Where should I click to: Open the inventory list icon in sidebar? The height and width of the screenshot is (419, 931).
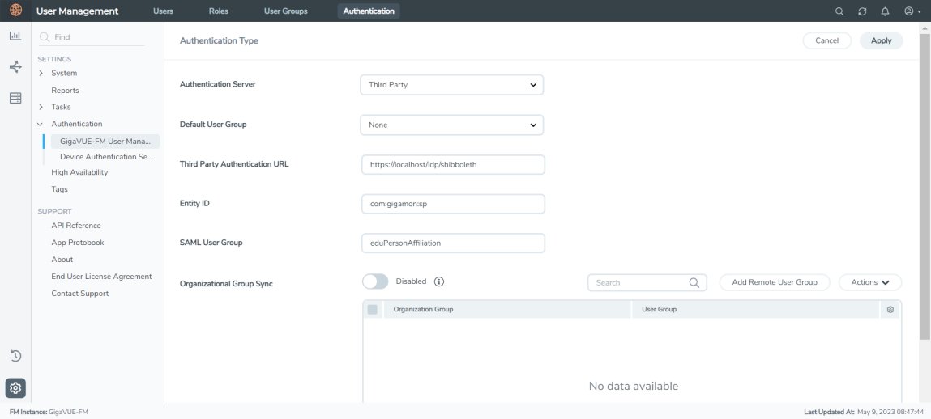coord(15,98)
